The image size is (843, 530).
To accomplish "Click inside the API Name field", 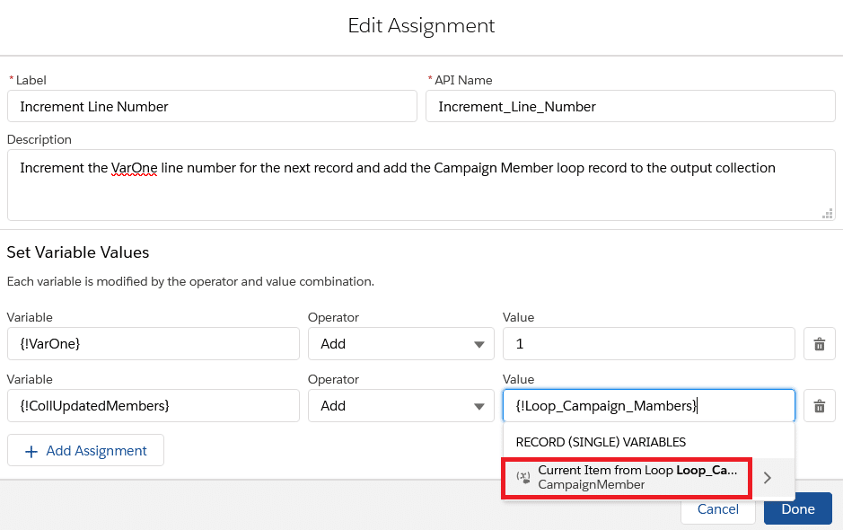I will [631, 106].
